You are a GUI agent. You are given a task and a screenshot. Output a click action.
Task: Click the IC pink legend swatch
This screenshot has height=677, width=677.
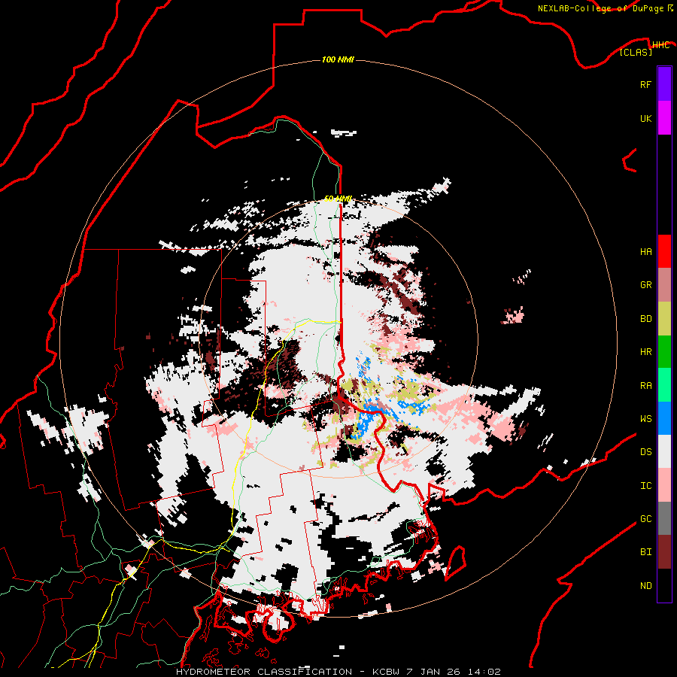pyautogui.click(x=664, y=485)
